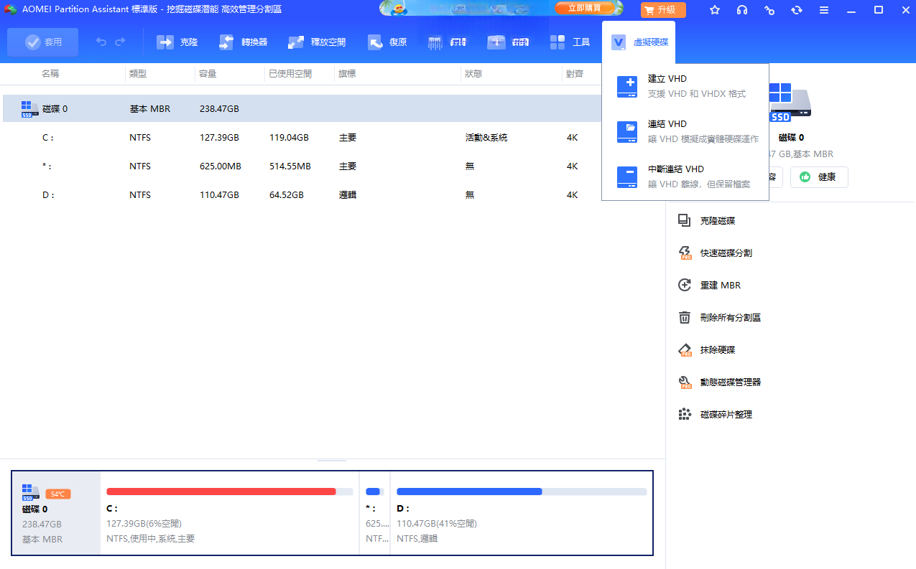The image size is (916, 569).
Task: Choose 連結 VHD from the menu
Action: [x=685, y=132]
